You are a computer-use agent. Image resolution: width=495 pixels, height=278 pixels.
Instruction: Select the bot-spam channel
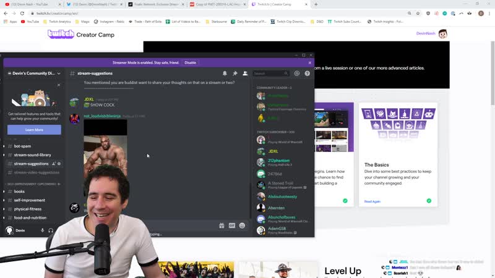22,146
